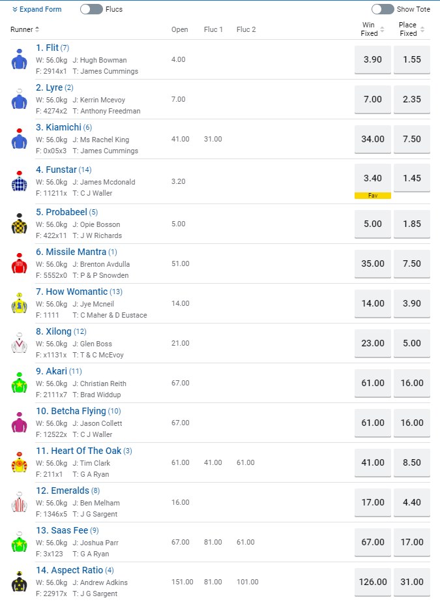Expand Form for all runners
This screenshot has width=440, height=602.
(x=37, y=9)
